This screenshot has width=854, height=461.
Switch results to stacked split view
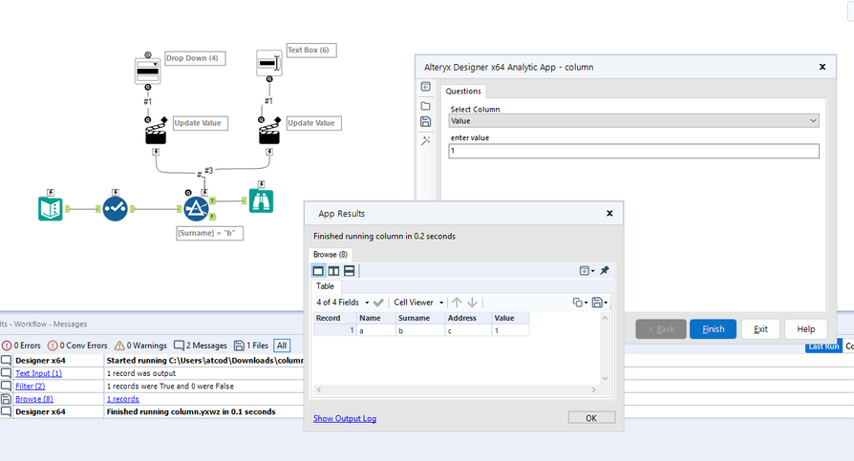click(349, 270)
